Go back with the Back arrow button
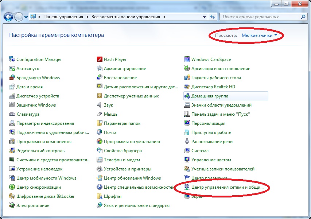The image size is (311, 219). pos(8,17)
